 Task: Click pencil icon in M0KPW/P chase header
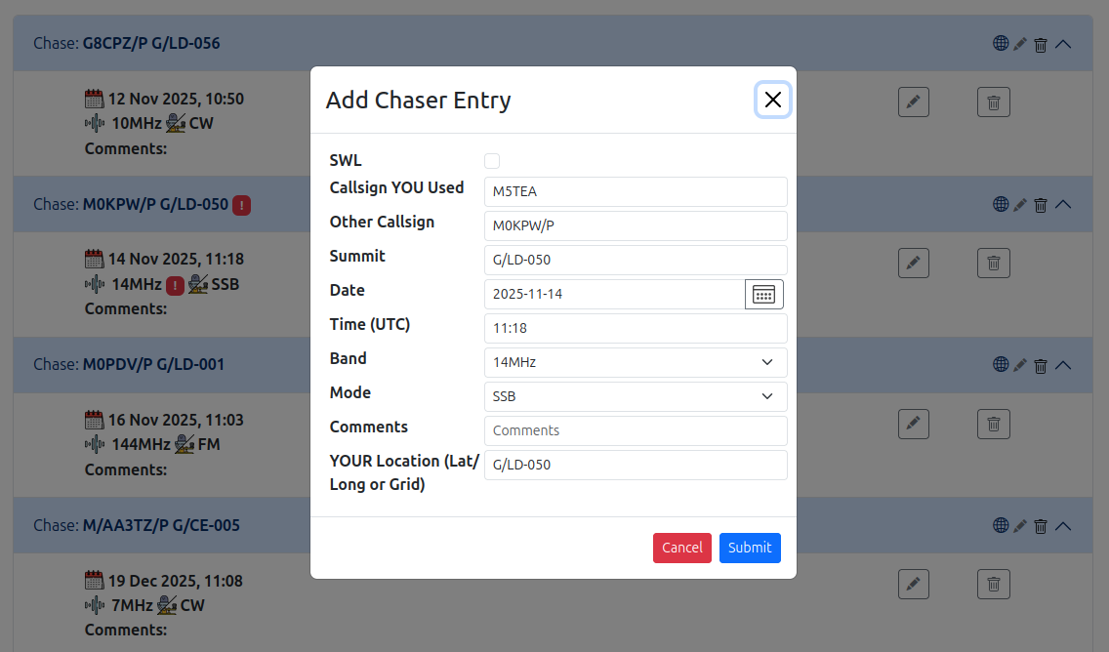pyautogui.click(x=1020, y=204)
